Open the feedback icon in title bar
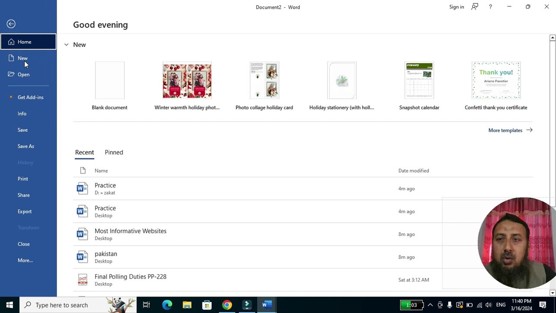 click(475, 7)
